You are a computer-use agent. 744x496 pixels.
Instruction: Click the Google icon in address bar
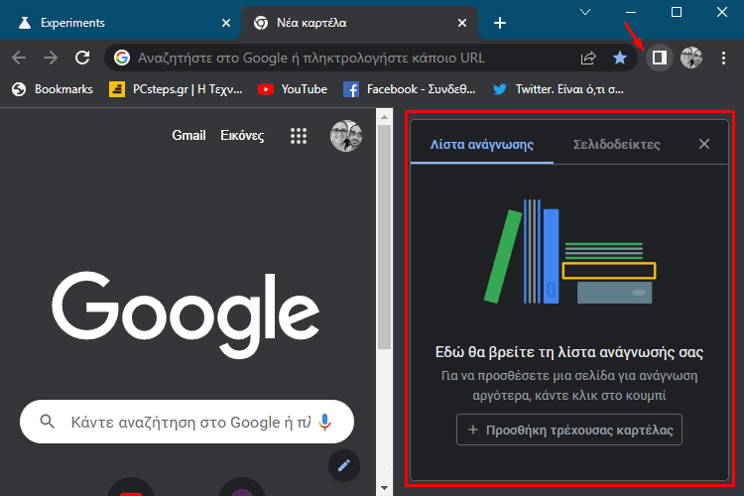122,58
